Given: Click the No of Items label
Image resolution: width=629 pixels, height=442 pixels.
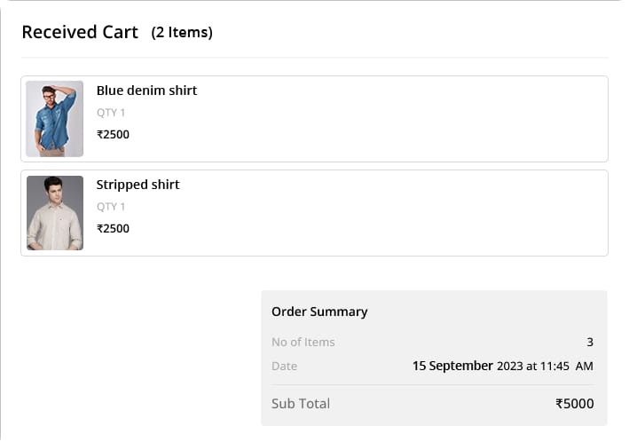Looking at the screenshot, I should pyautogui.click(x=303, y=343).
